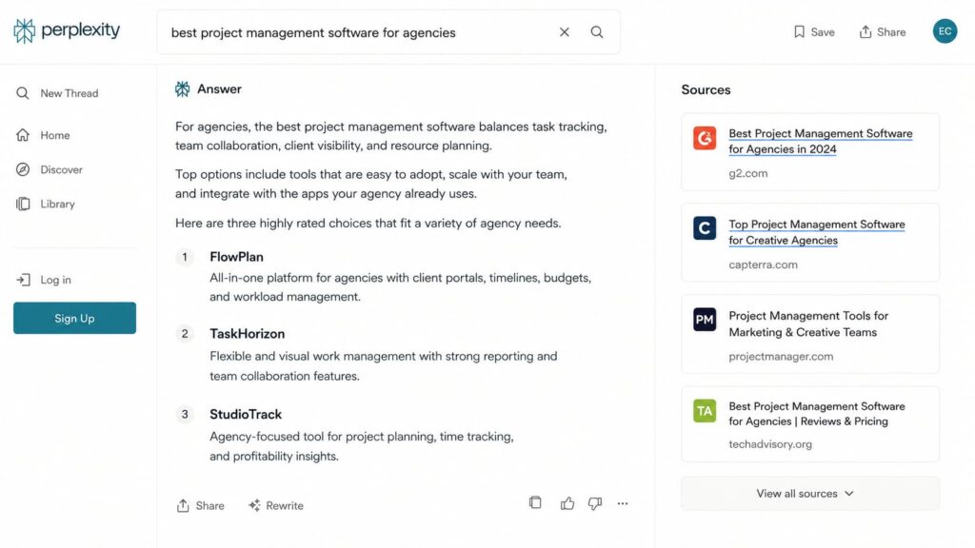Click the capterra.com domain text

pos(763,264)
